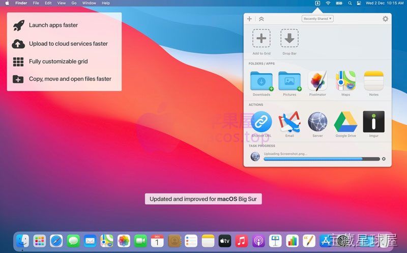
Task: Open FaceTime from the Dock
Action: [141, 241]
